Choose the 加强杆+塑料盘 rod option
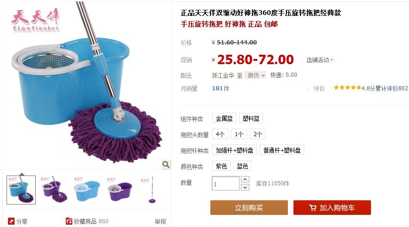The width and height of the screenshot is (409, 227). [x=234, y=150]
